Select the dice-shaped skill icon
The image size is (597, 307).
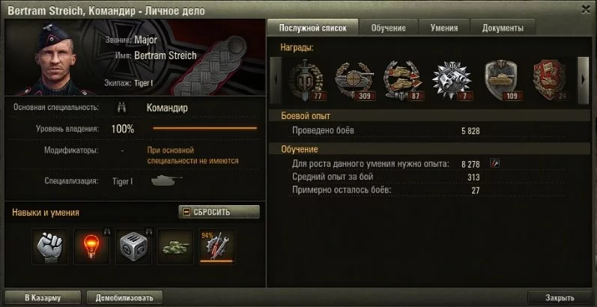(133, 246)
